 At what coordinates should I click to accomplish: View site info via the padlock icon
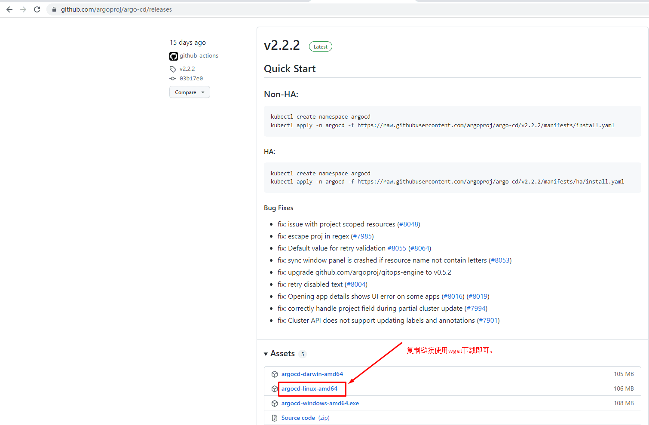(54, 9)
